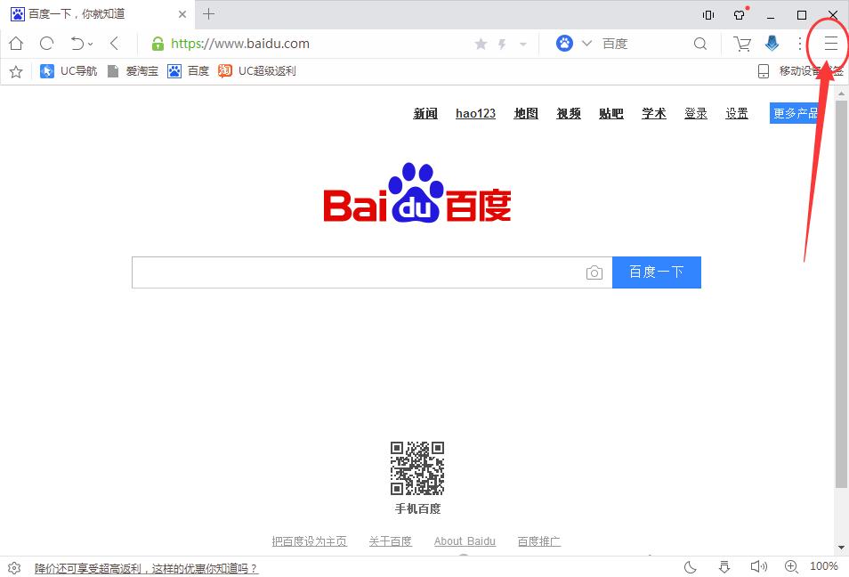
Task: Open 学术 link
Action: coord(654,113)
